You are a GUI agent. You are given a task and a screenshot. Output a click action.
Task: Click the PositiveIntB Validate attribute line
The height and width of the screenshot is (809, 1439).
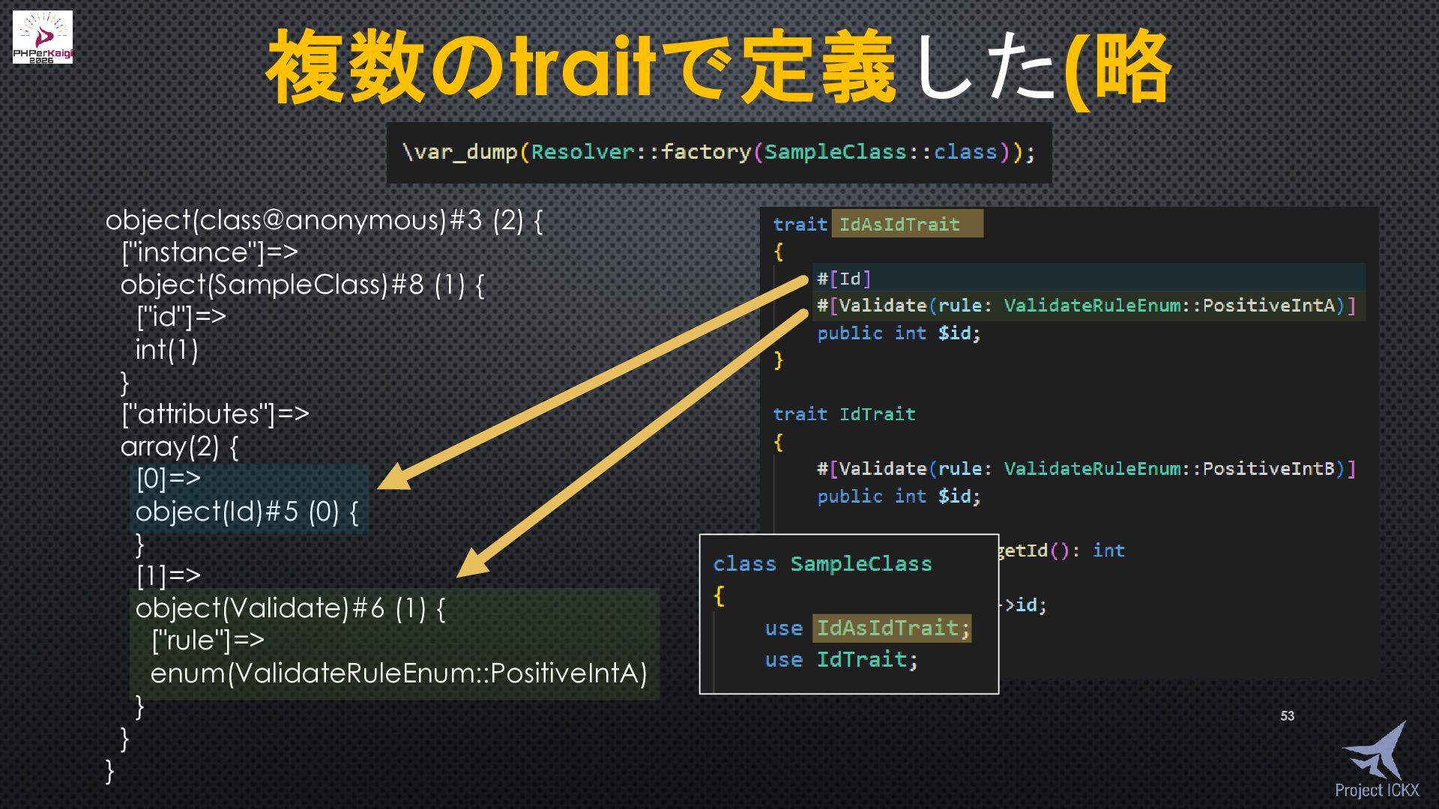point(1085,469)
